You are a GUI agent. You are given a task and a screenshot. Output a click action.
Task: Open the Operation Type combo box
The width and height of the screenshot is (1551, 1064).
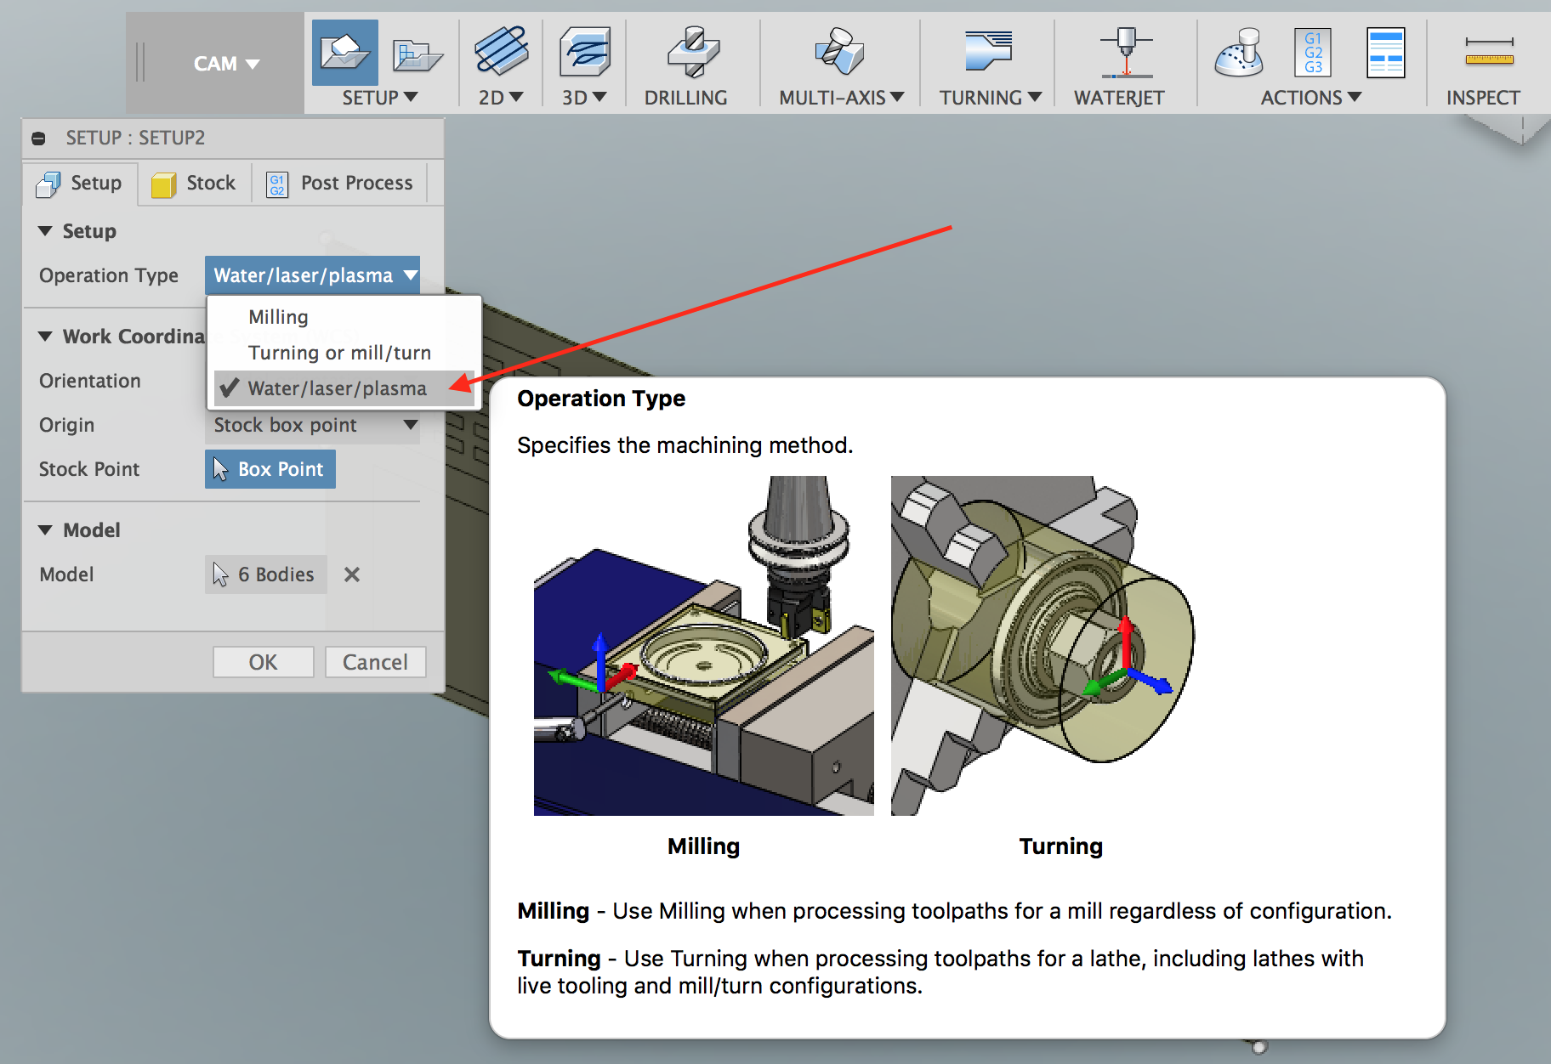312,275
